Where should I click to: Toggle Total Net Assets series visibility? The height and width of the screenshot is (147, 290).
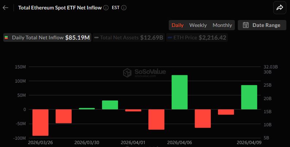pyautogui.click(x=129, y=37)
